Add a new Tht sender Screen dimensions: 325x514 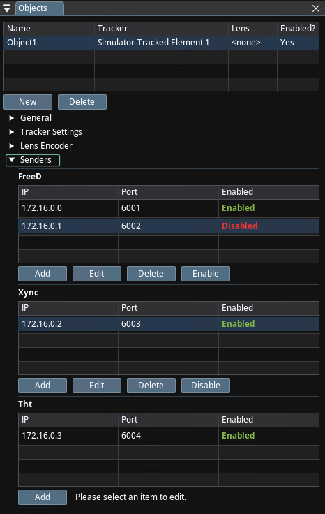pos(43,497)
